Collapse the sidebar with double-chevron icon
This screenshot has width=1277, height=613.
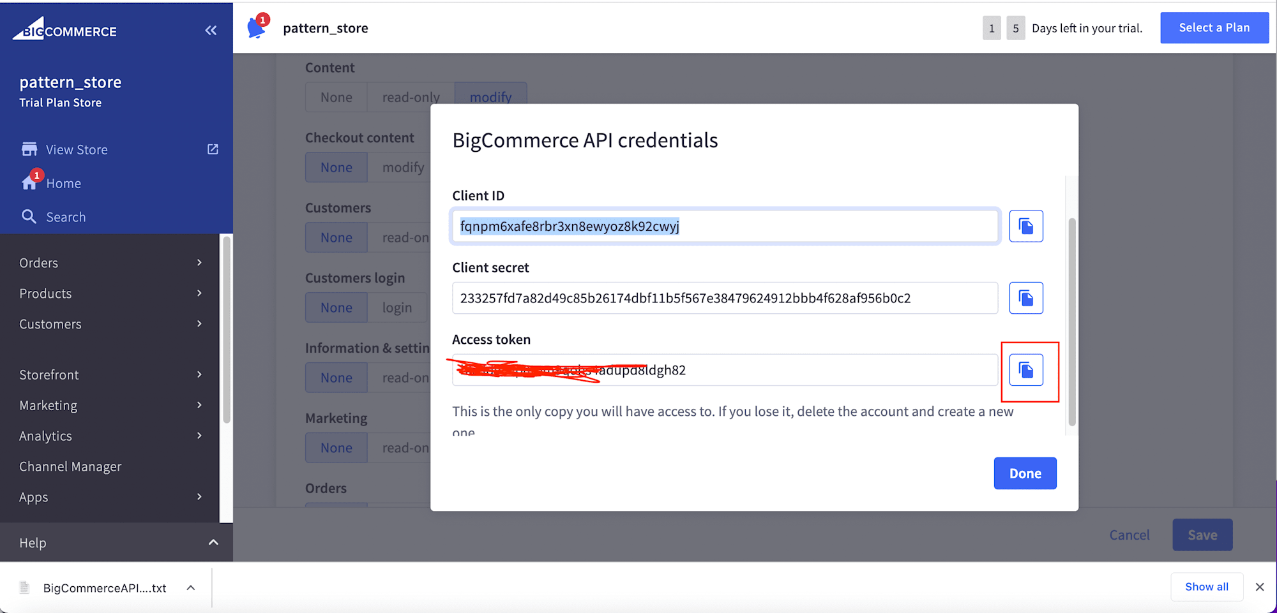click(211, 30)
